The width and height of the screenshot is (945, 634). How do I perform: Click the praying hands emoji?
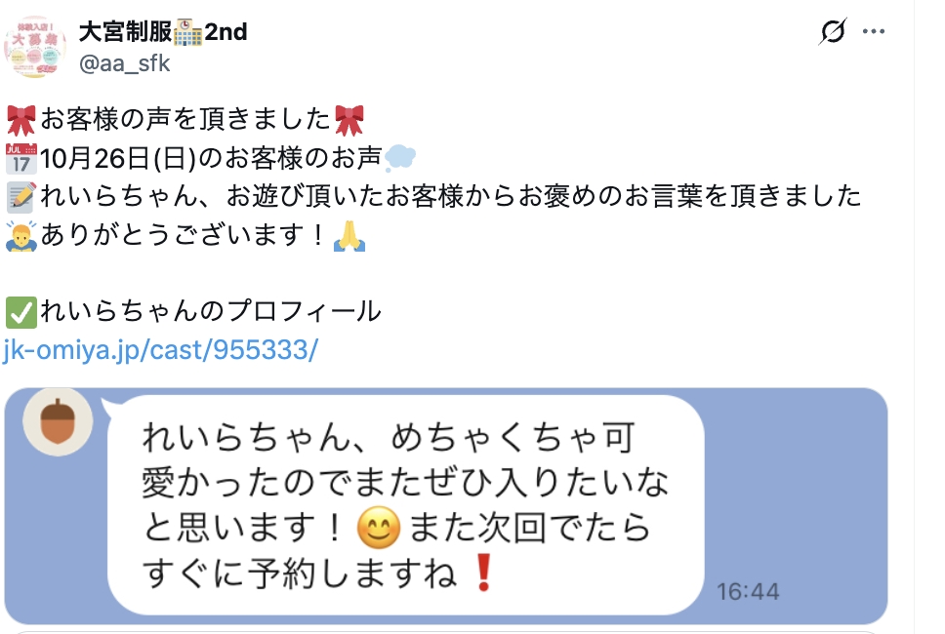(349, 235)
